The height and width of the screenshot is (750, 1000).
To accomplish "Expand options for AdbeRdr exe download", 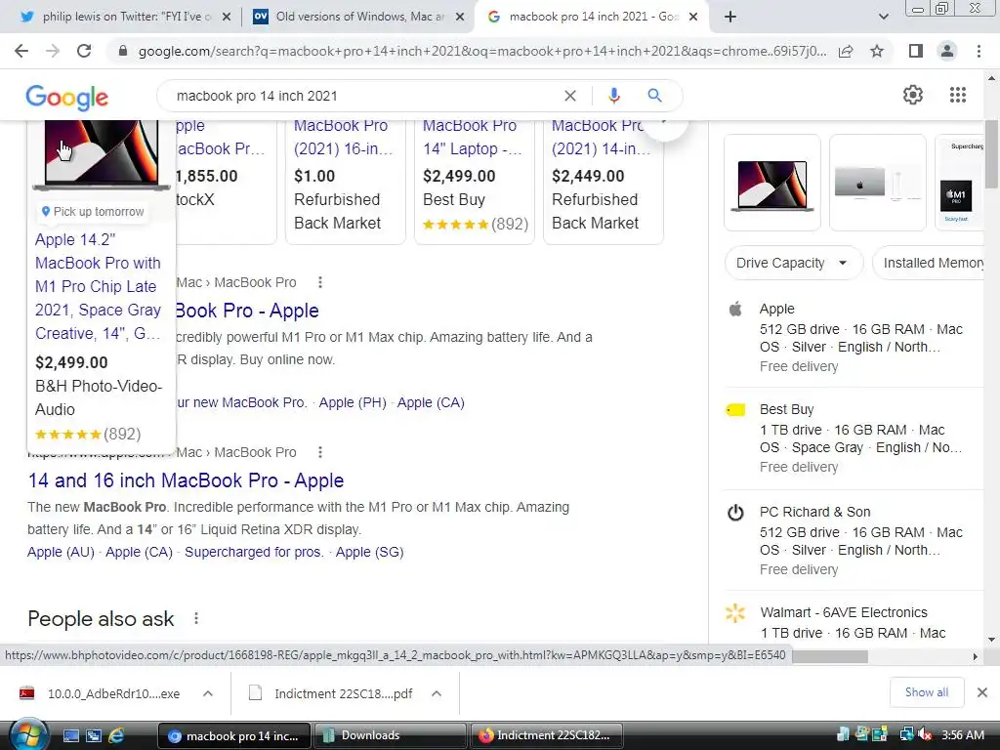I will (x=208, y=693).
